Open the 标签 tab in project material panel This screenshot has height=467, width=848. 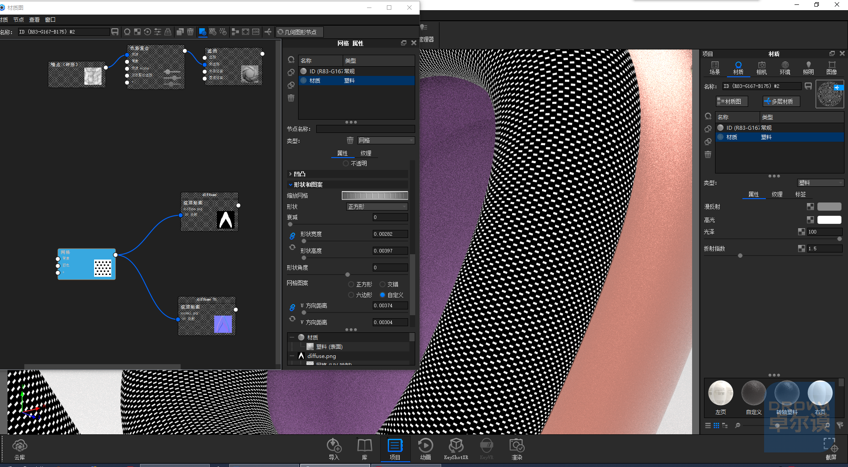pyautogui.click(x=800, y=194)
